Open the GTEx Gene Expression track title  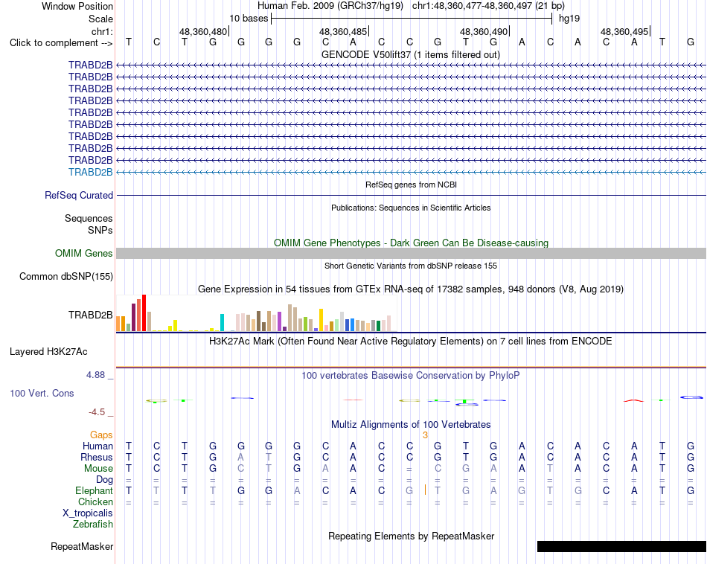click(411, 289)
